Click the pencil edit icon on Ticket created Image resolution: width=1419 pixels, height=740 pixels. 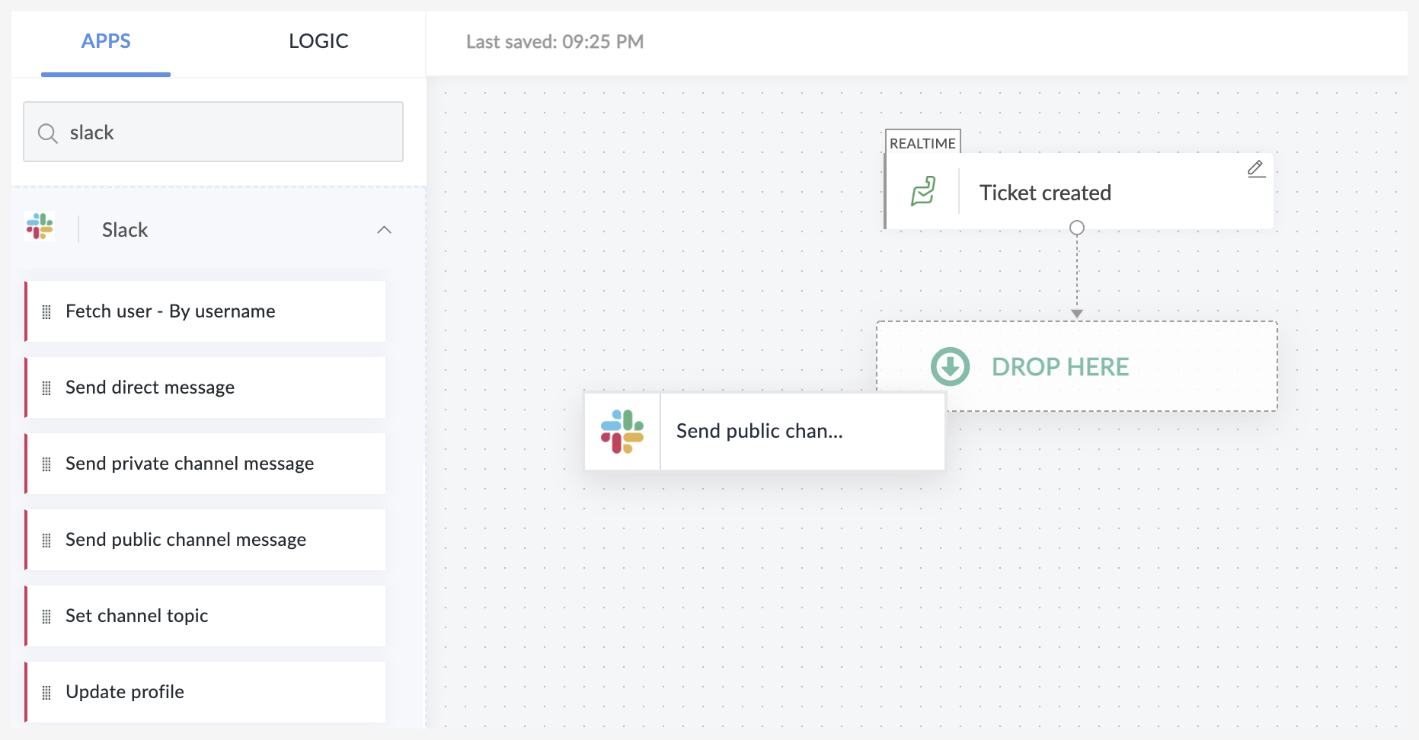[x=1256, y=168]
